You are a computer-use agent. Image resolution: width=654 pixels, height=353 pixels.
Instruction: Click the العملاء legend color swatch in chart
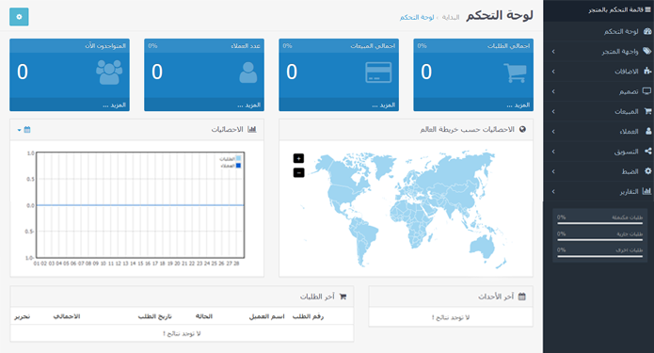point(238,166)
